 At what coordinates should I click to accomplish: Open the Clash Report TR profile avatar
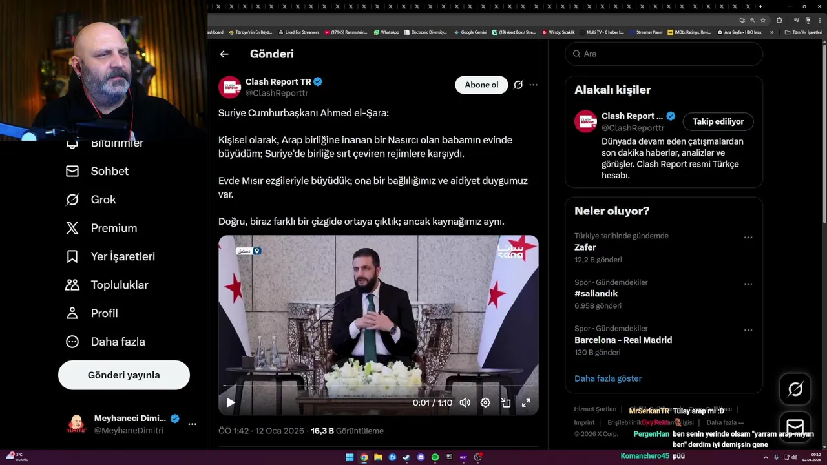229,87
